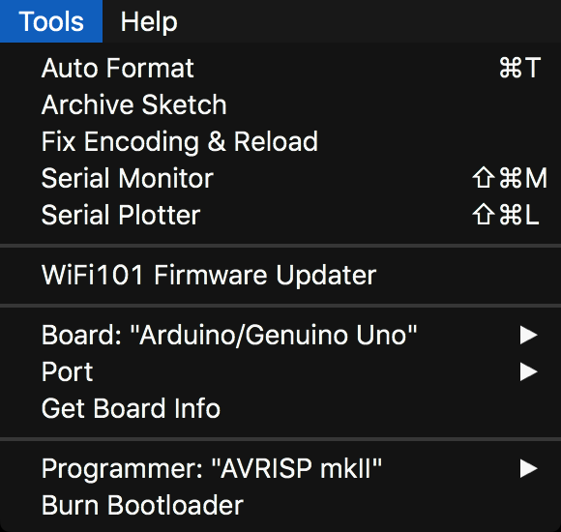Expand the Board submenu arrow
This screenshot has height=532, width=561.
529,336
